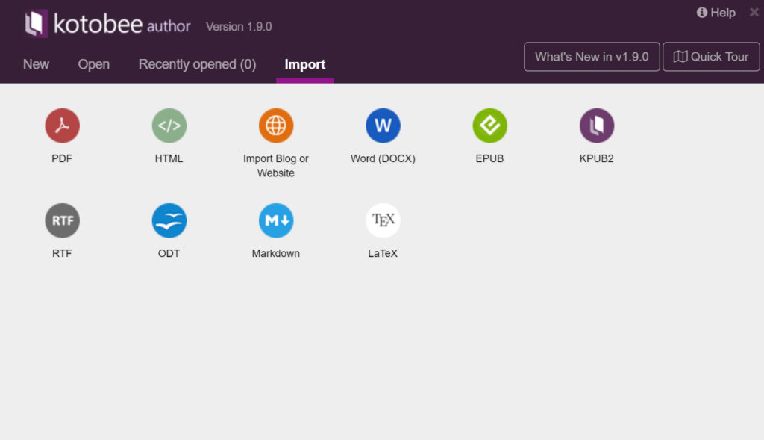Click the book glyph inside Quick Tour

tap(681, 56)
